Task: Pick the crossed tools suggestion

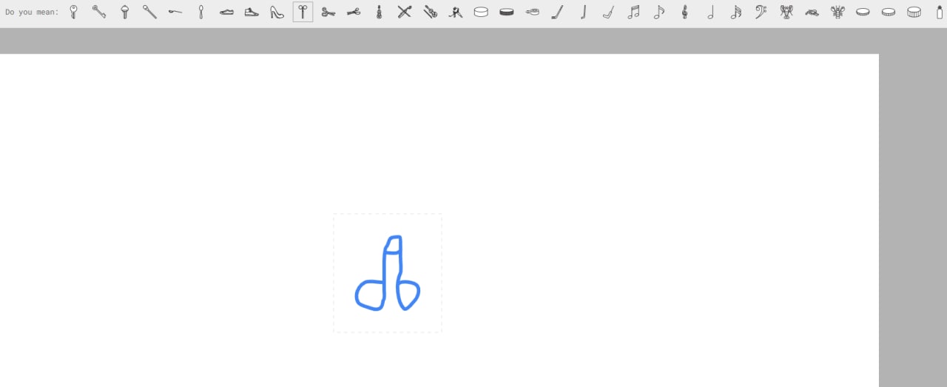Action: point(404,12)
